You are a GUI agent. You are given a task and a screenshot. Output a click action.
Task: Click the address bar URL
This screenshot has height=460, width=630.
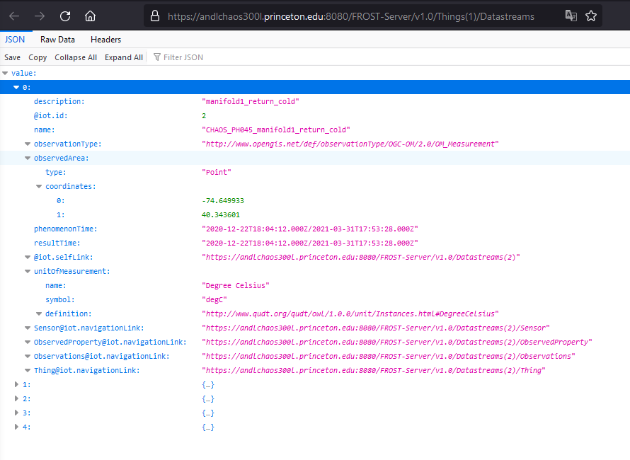pos(350,16)
